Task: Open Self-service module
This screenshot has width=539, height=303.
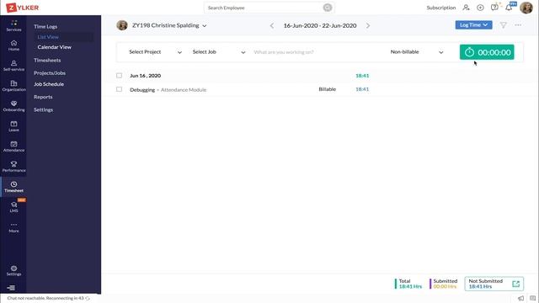Action: click(13, 66)
